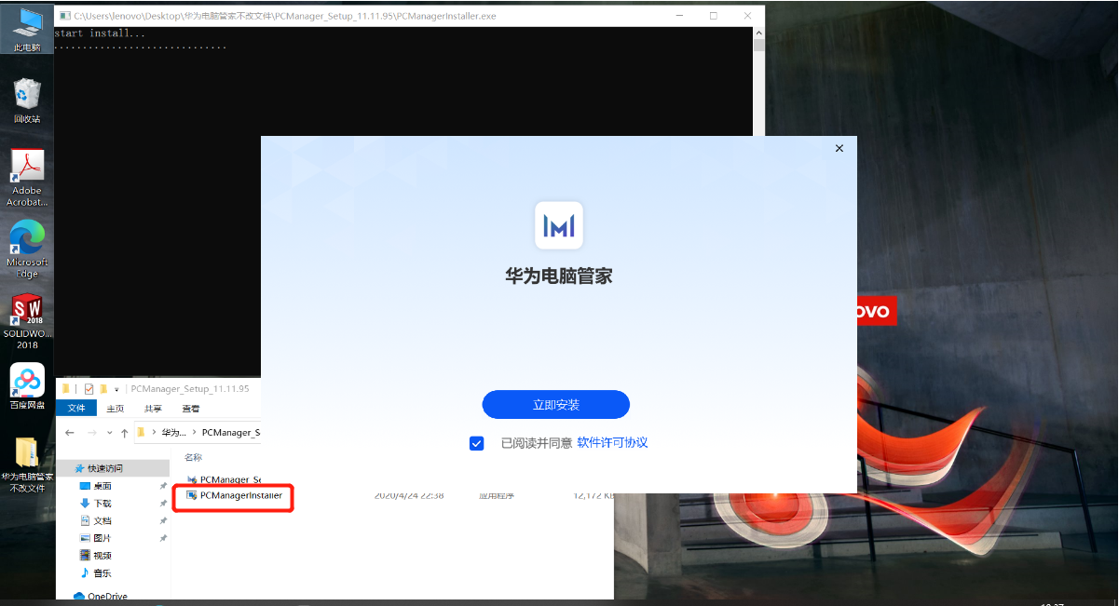This screenshot has width=1119, height=606.
Task: Click the pin icon beside 下载
Action: coord(163,504)
